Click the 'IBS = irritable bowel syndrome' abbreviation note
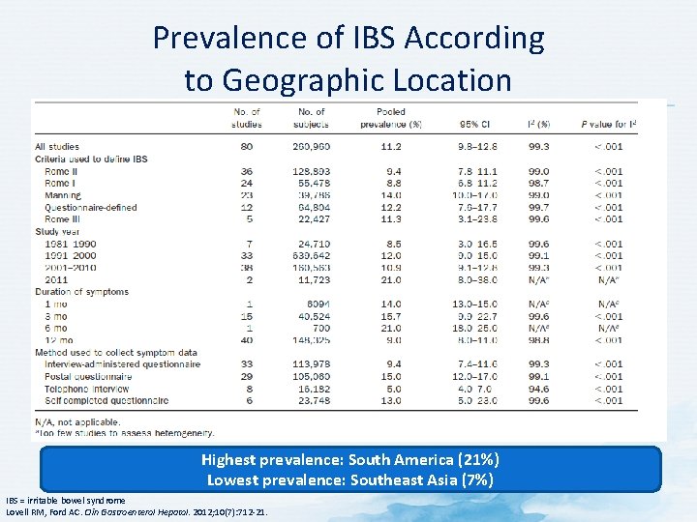Image resolution: width=697 pixels, height=522 pixels. 66,501
